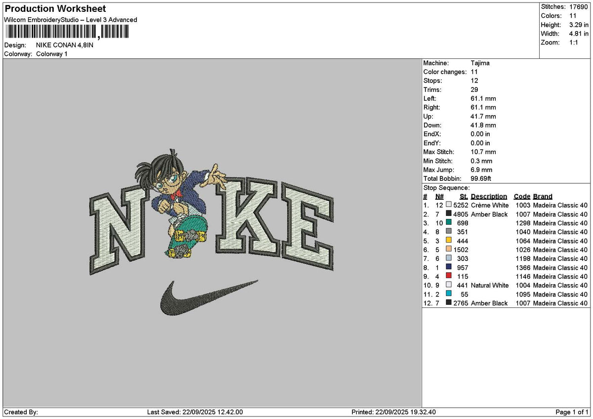Click the embroidered letter E in the design
The image size is (593, 419).
308,228
